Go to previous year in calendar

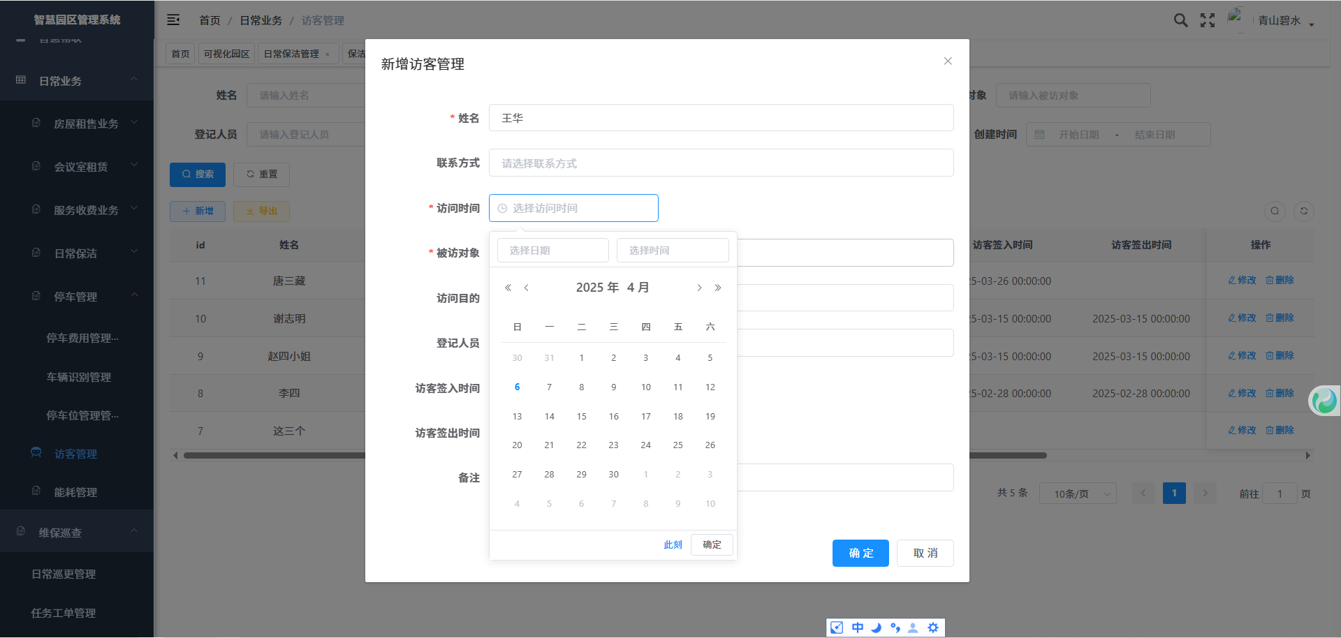(508, 288)
